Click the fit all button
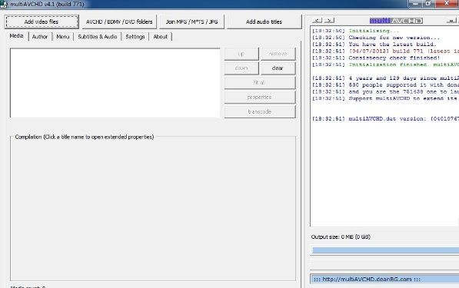Viewport: 459px width, 288px height. (260, 83)
